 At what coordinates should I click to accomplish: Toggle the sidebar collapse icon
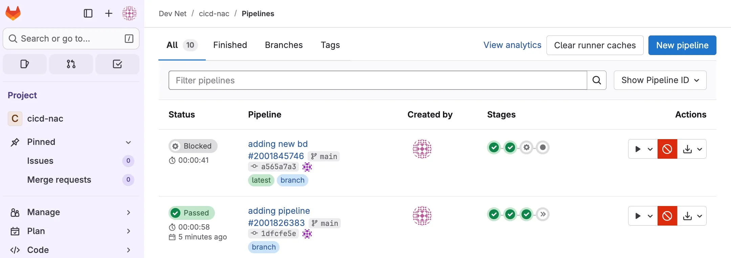[88, 14]
